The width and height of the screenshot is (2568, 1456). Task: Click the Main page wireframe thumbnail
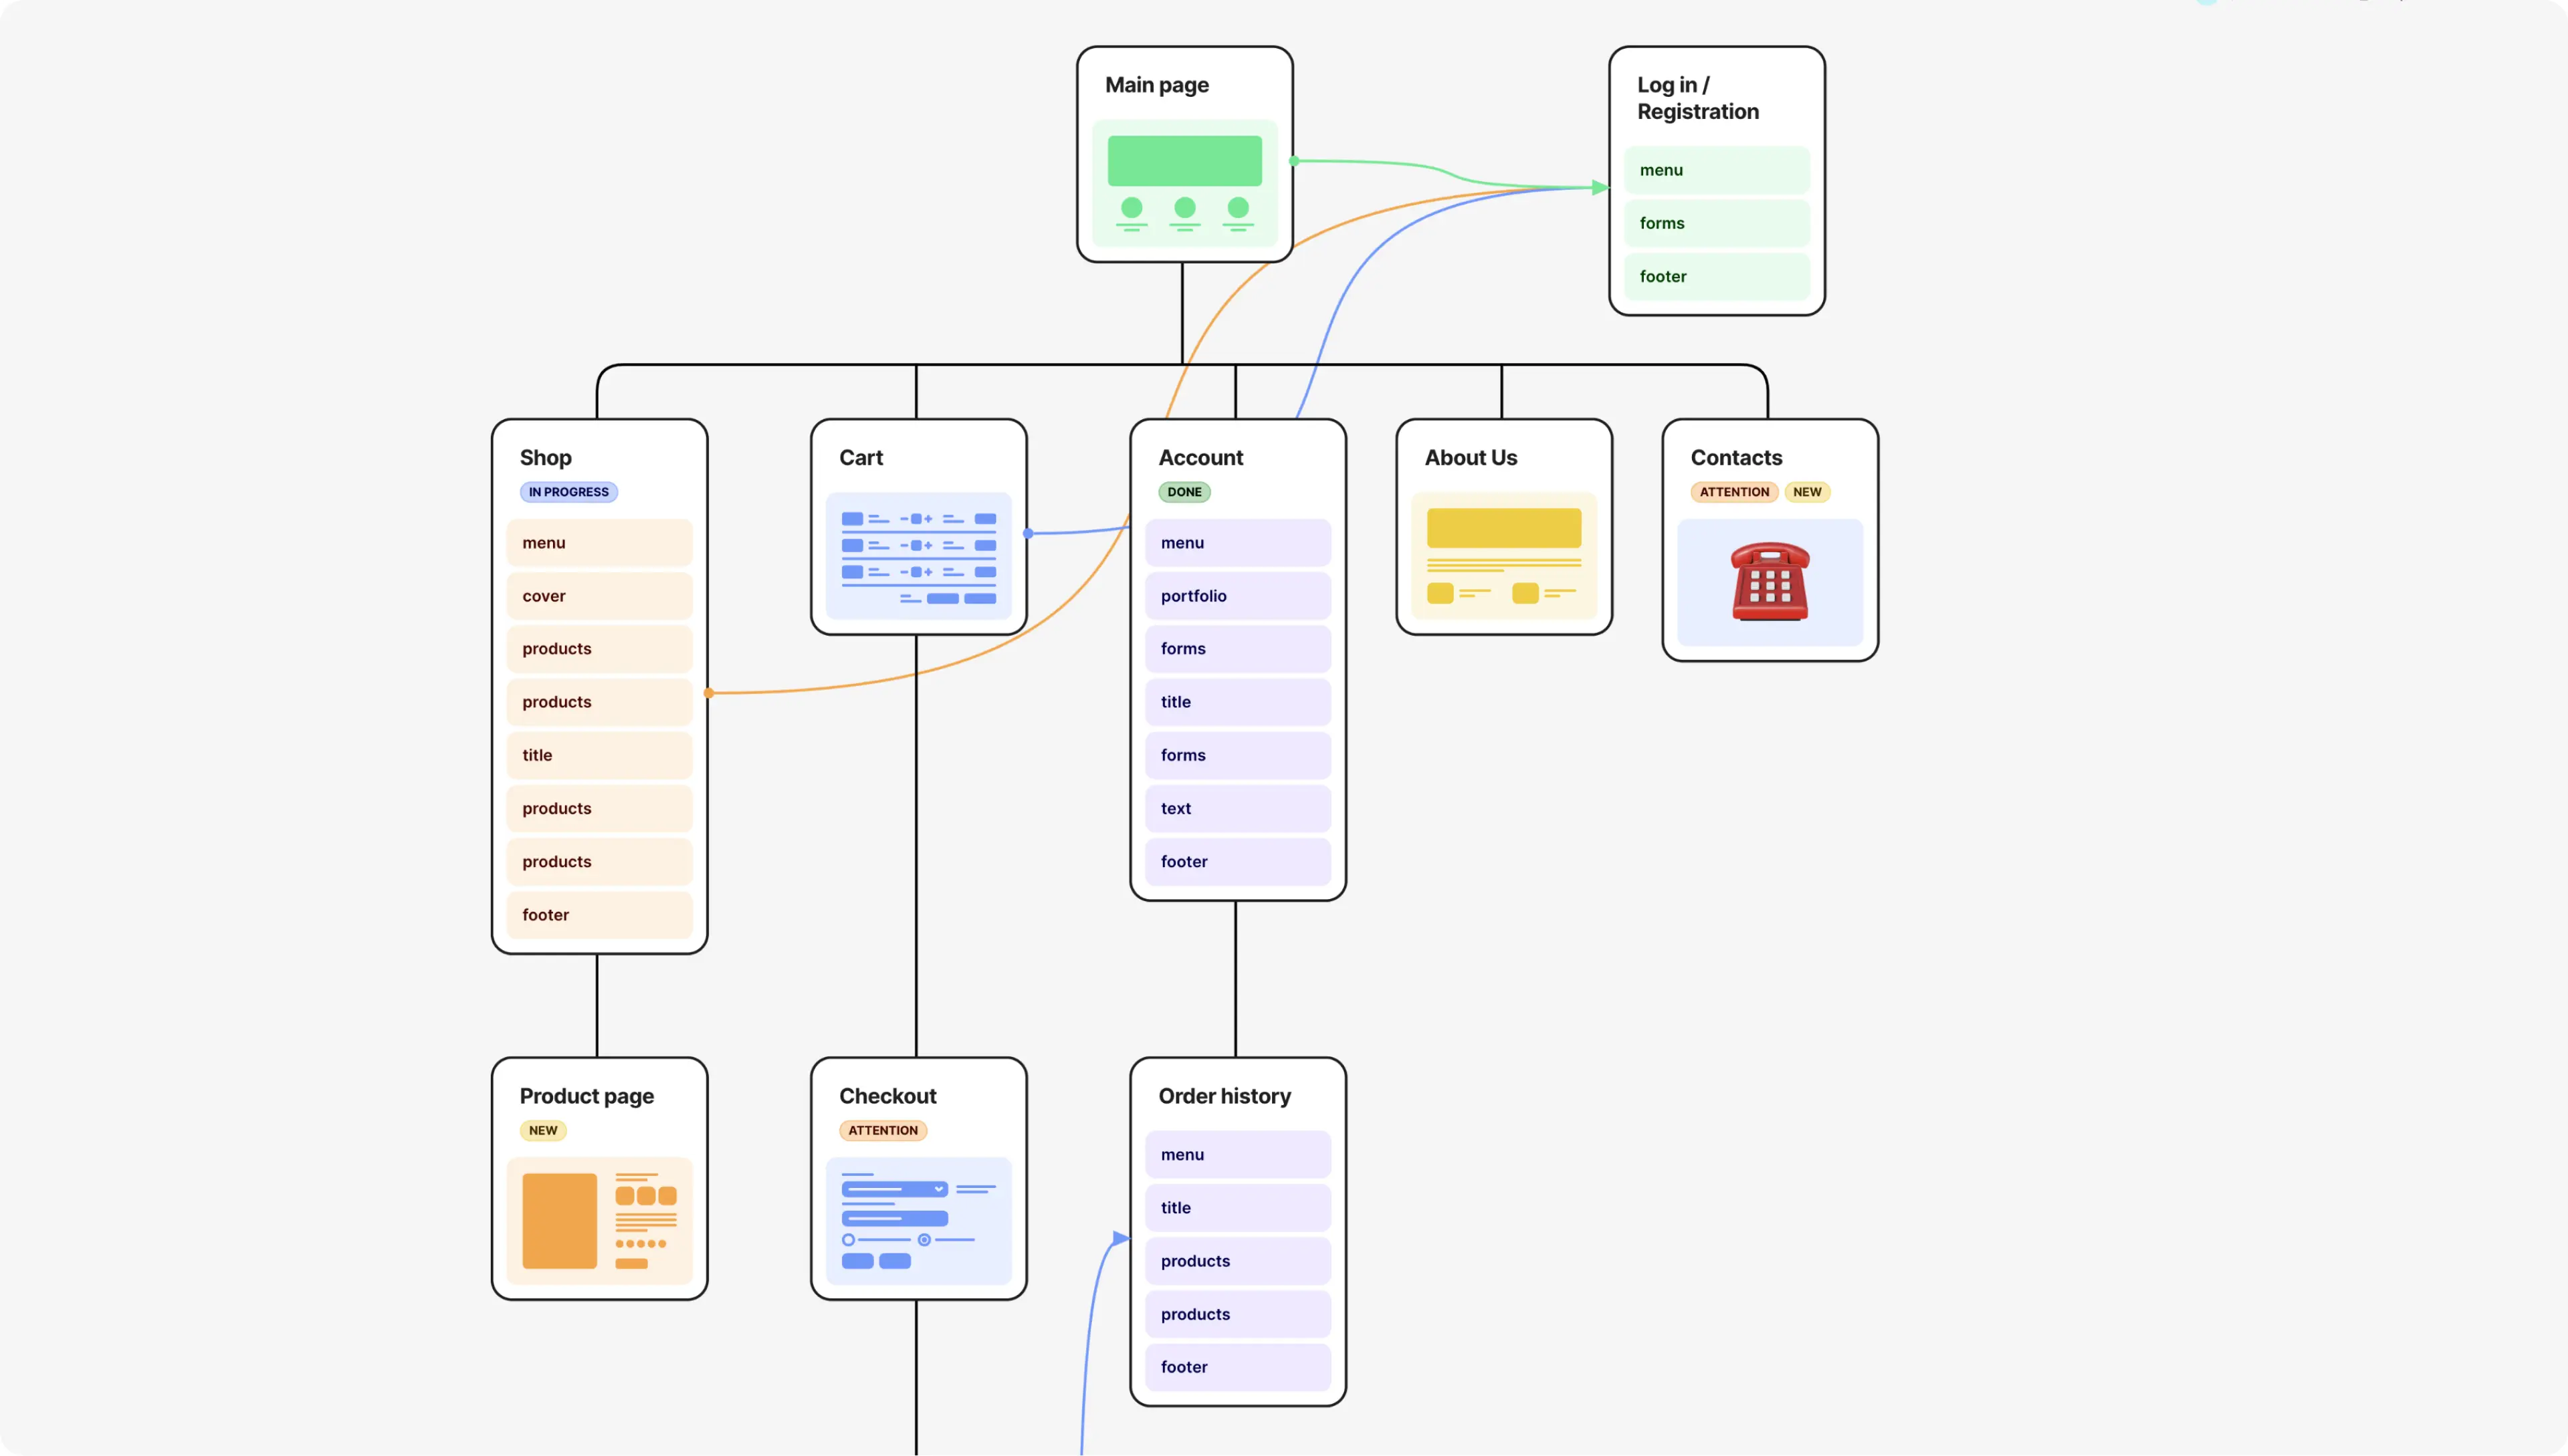[x=1186, y=182]
